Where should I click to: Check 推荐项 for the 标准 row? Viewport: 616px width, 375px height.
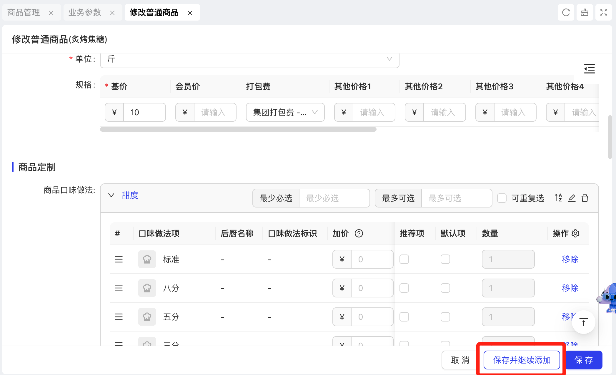point(404,259)
